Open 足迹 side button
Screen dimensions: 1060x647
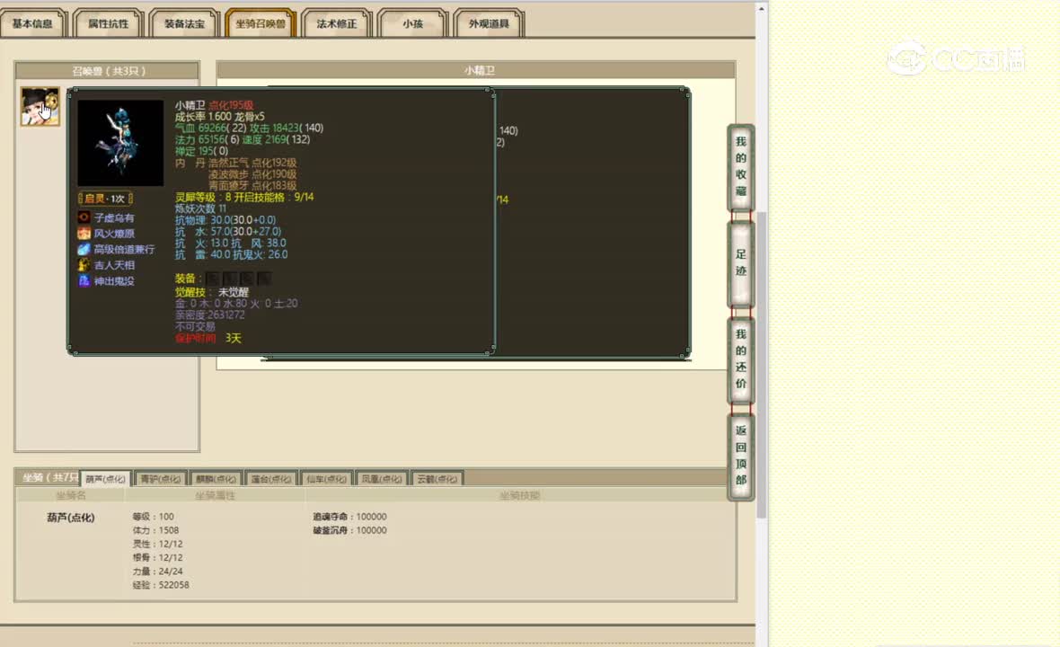(x=741, y=263)
